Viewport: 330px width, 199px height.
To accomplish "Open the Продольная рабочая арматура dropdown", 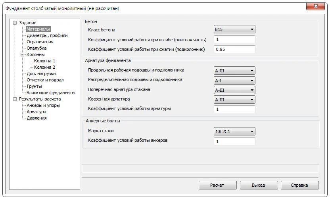I will point(234,71).
